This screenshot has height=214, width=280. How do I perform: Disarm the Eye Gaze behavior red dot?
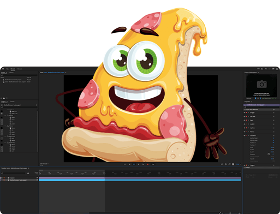(x=247, y=116)
